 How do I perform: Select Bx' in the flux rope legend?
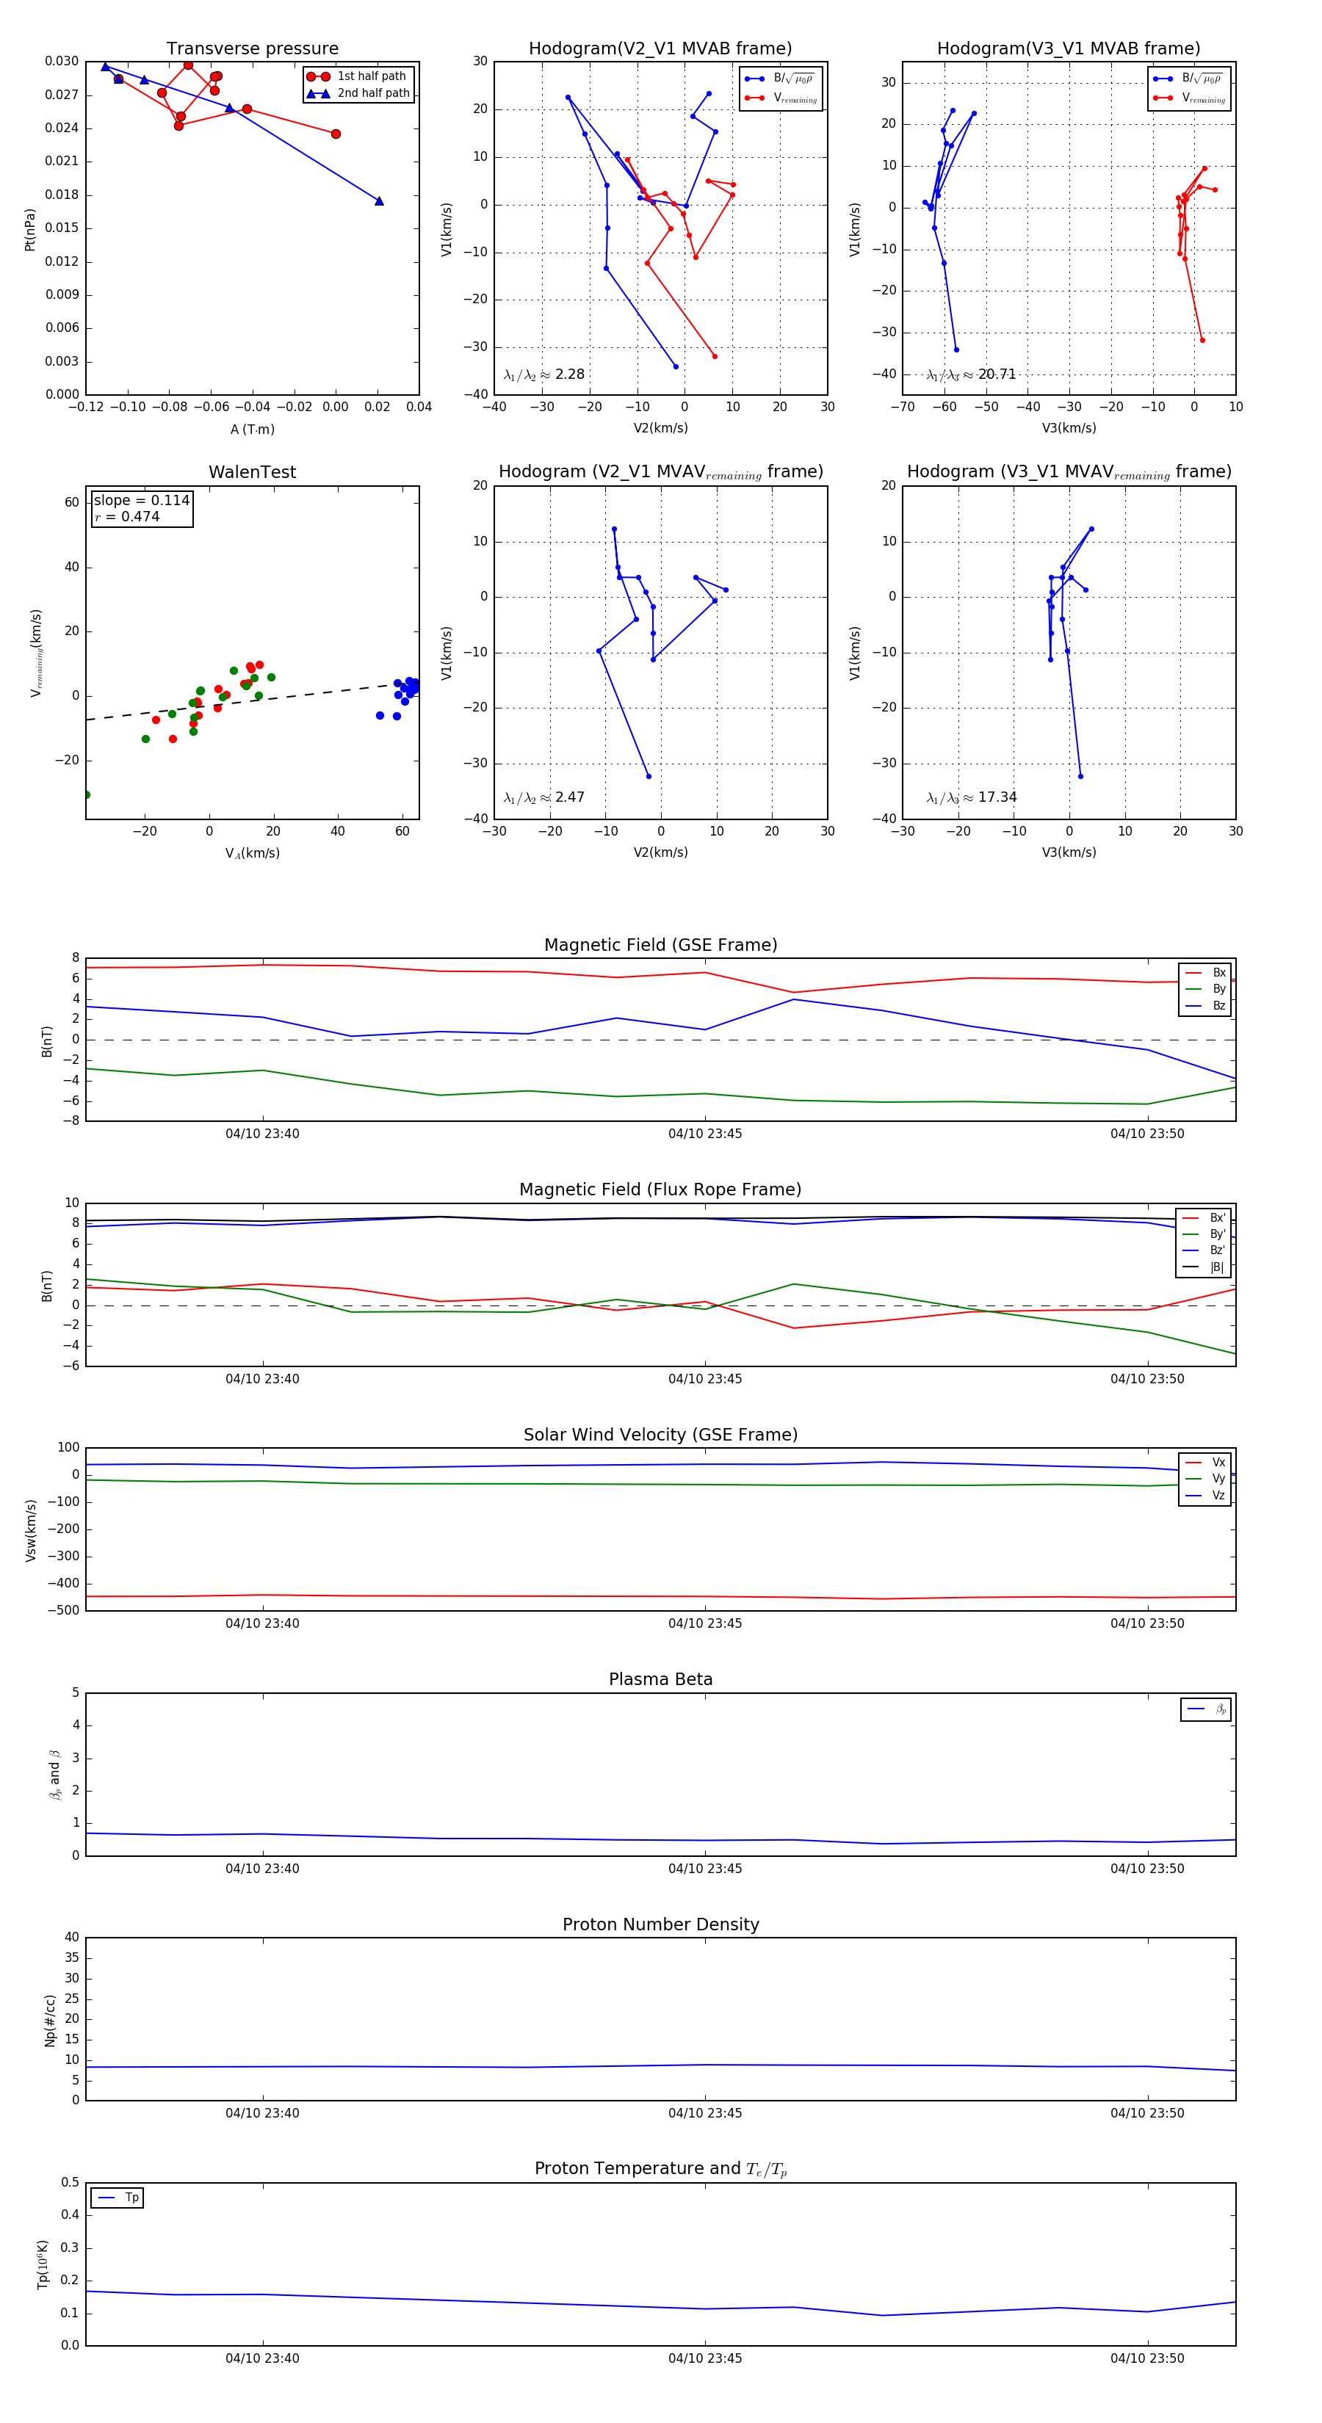click(1204, 1217)
